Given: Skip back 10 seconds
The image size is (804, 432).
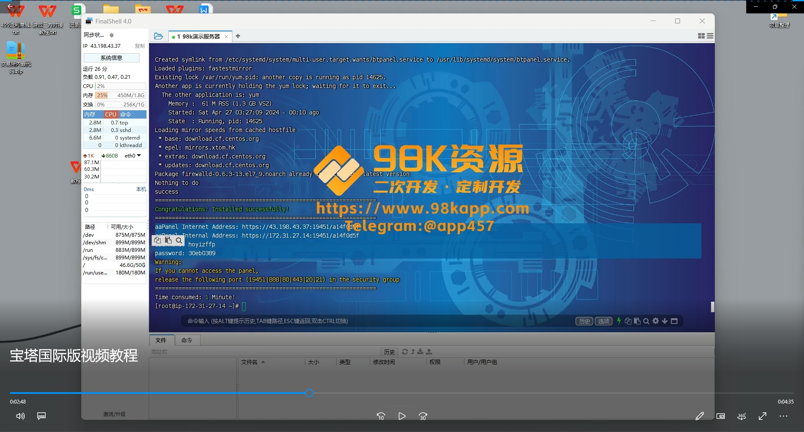Looking at the screenshot, I should (381, 416).
